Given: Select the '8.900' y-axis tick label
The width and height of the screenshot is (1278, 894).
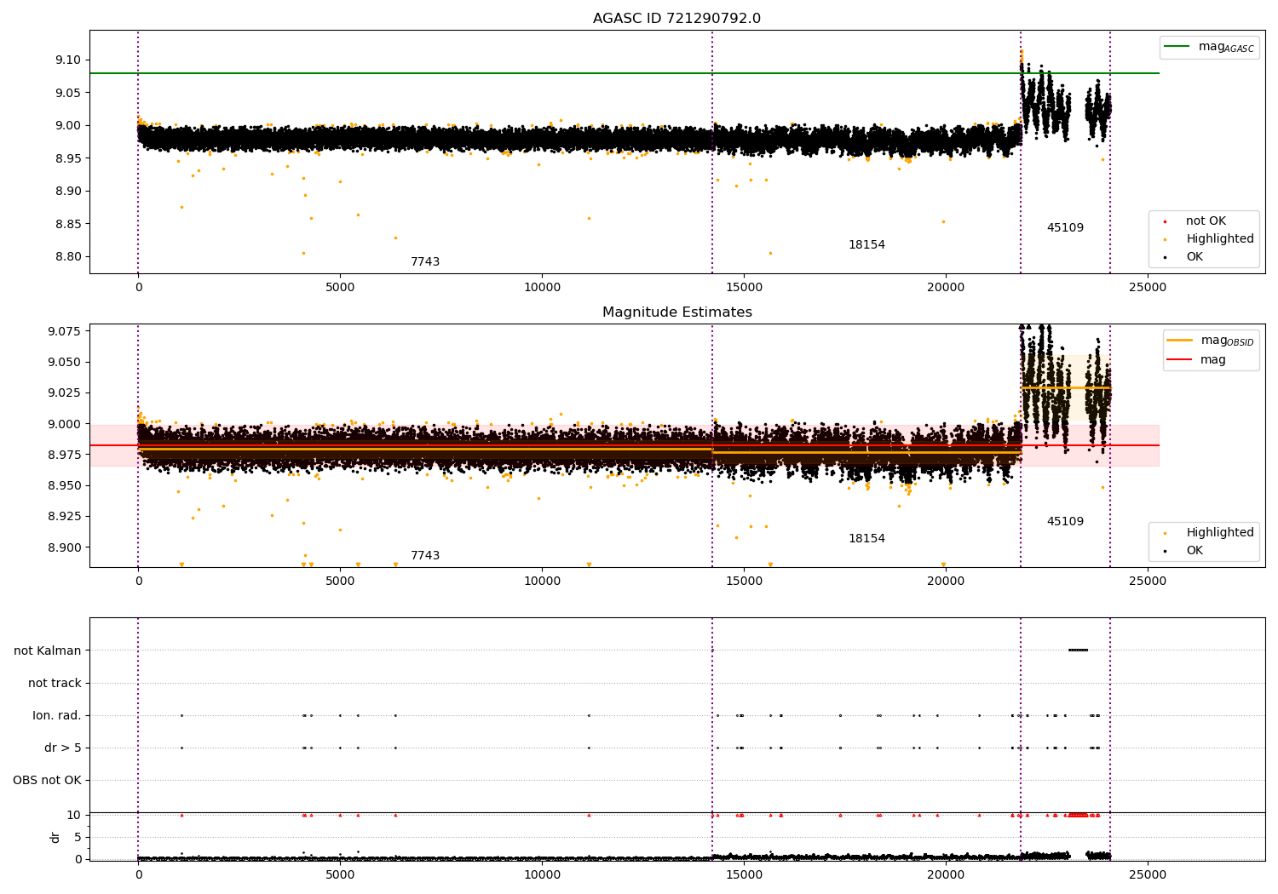Looking at the screenshot, I should coord(66,547).
